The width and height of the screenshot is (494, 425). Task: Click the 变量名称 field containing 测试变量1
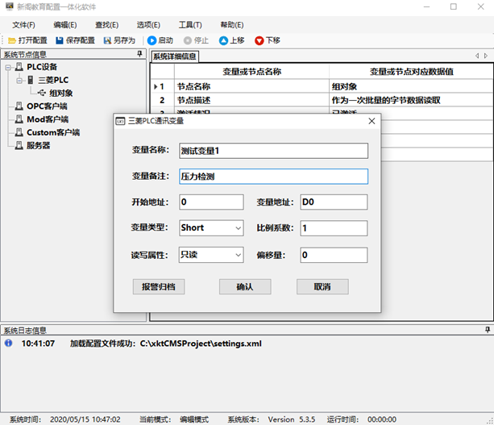point(273,151)
